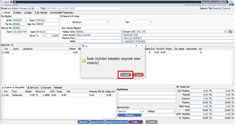Viewport: 235px width, 125px height.
Task: Open the Senaryo dropdown list
Action: 107,22
